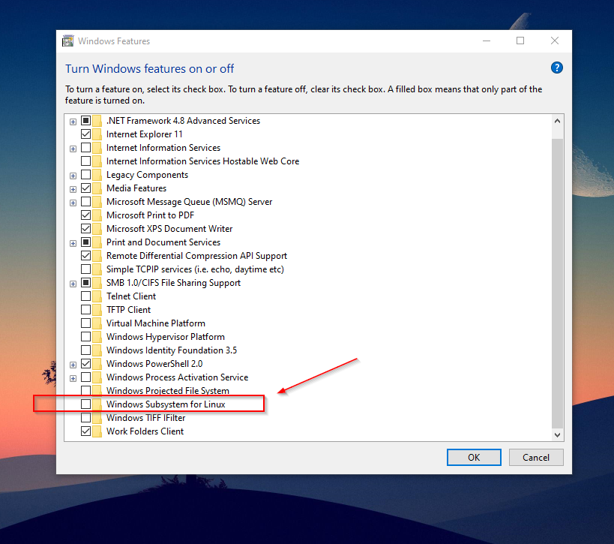
Task: Click the folder icon beside Legacy Components
Action: tap(97, 175)
